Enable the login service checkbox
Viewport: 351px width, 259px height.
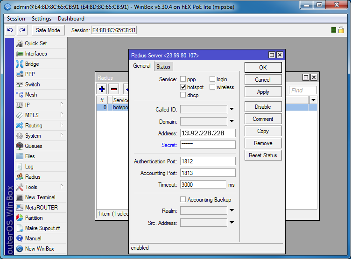212,79
